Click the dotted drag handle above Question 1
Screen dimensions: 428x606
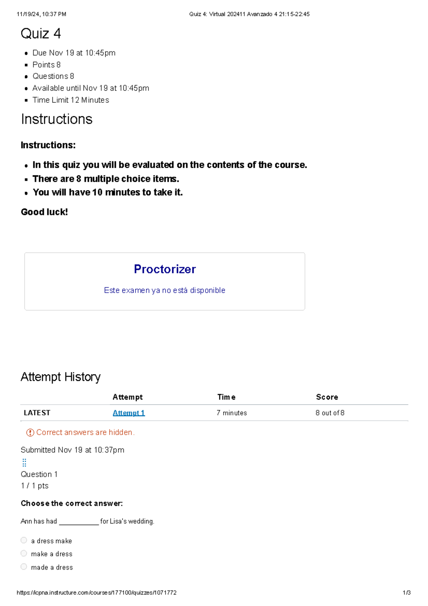click(24, 463)
